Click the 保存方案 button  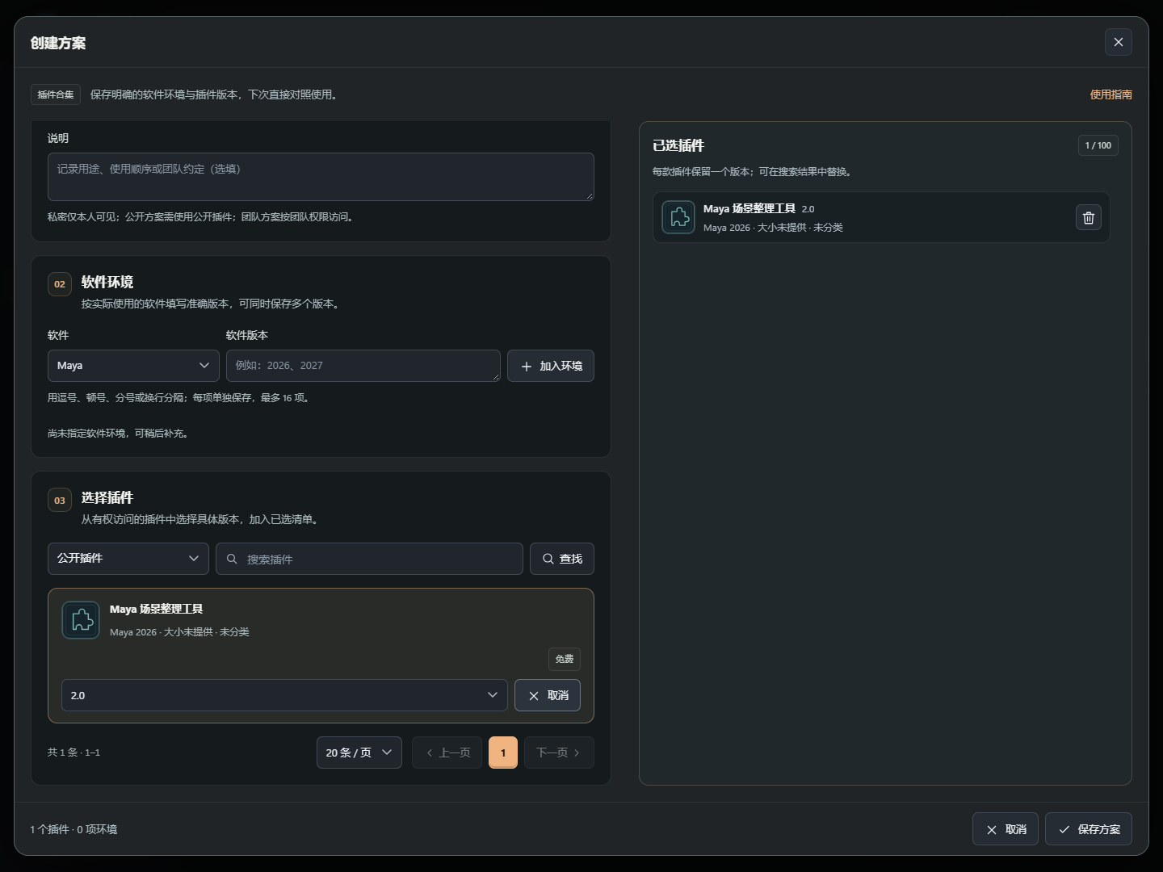pyautogui.click(x=1089, y=829)
